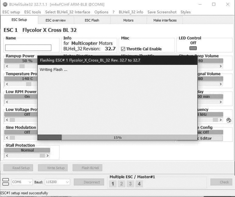Viewport: 235px width, 197px height.
Task: Select ESC number 4 in Multiple ESC
Action: (139, 184)
